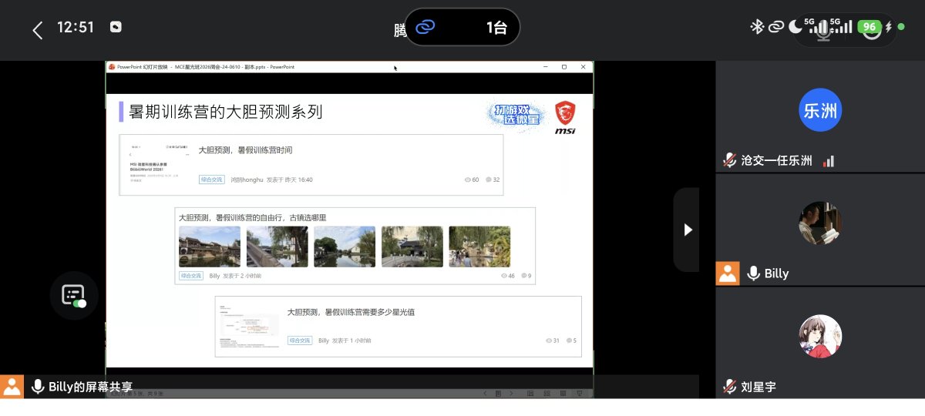Tap the back arrow in top bar
The image size is (925, 416).
click(x=37, y=30)
